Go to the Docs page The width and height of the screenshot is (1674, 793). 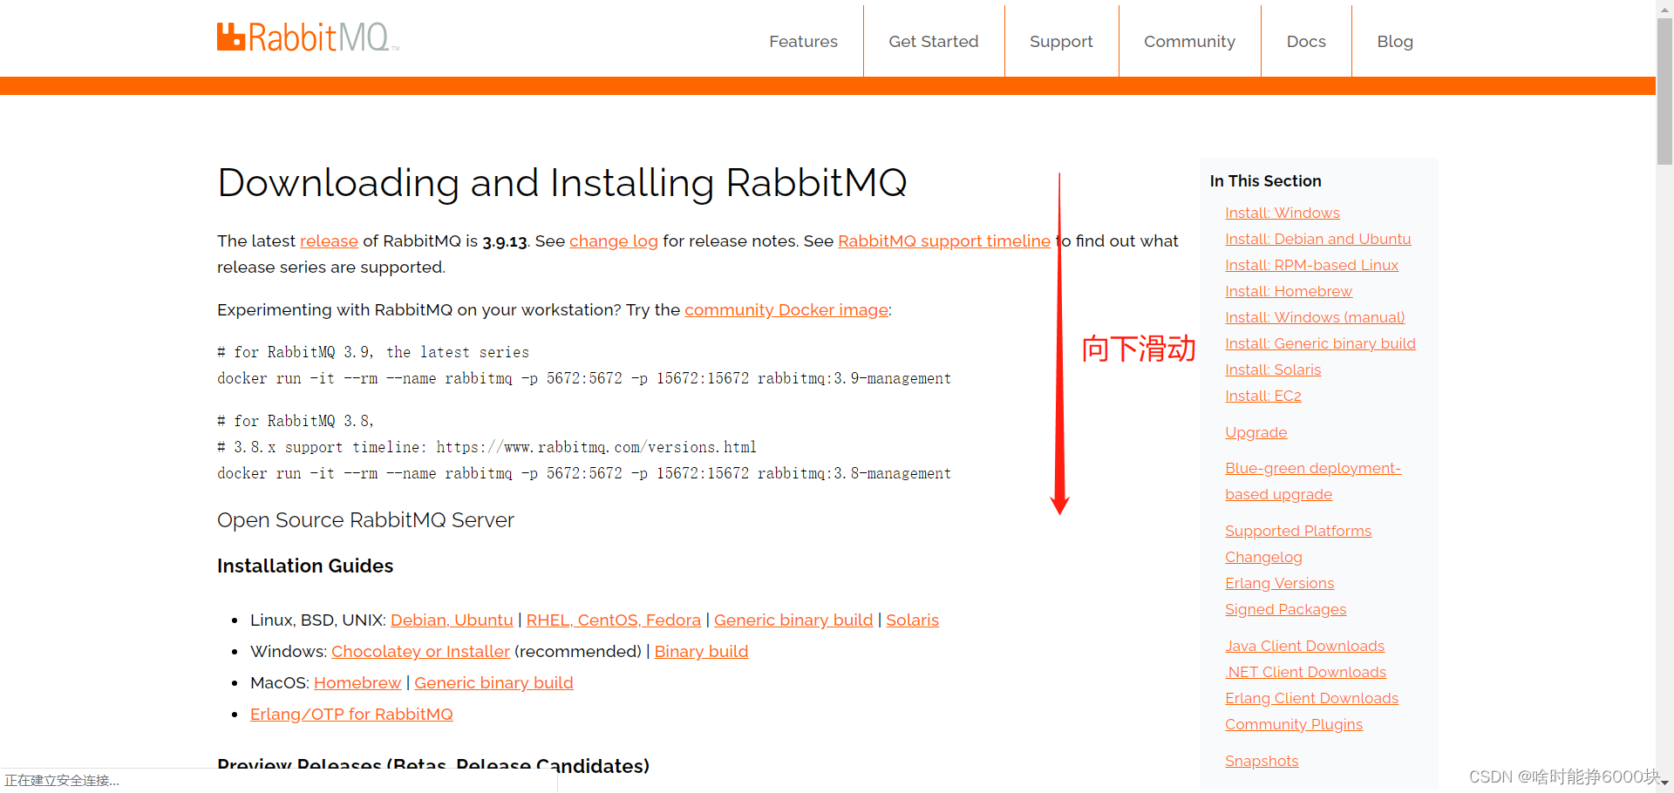coord(1306,41)
